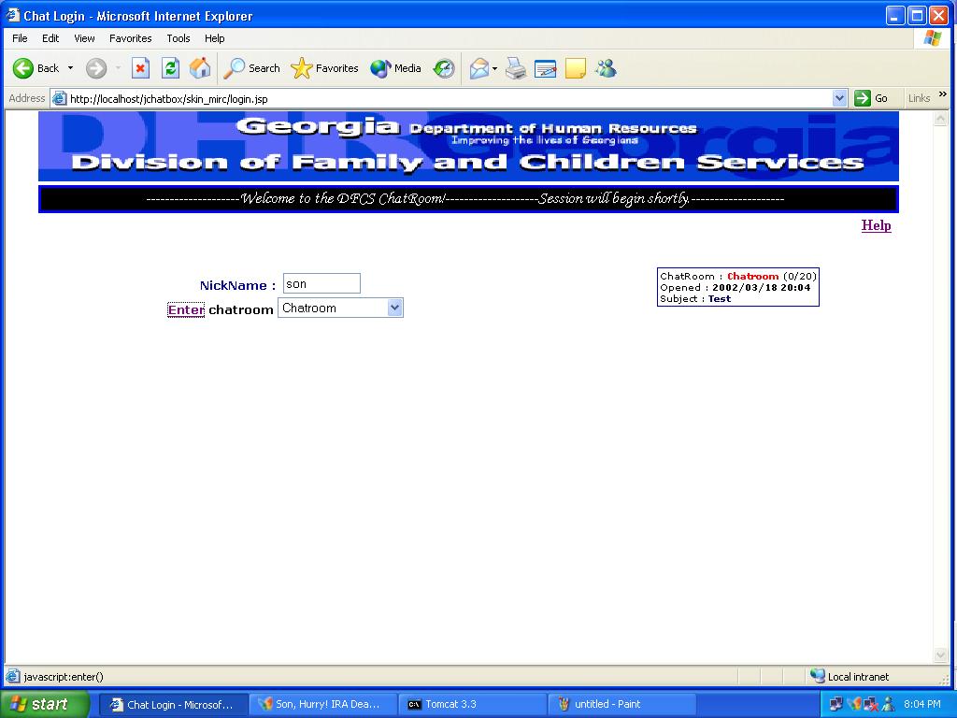
Task: Click the IE icon in title bar
Action: 12,15
